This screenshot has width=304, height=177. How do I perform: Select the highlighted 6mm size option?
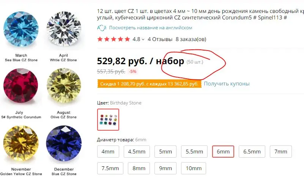coord(223,152)
